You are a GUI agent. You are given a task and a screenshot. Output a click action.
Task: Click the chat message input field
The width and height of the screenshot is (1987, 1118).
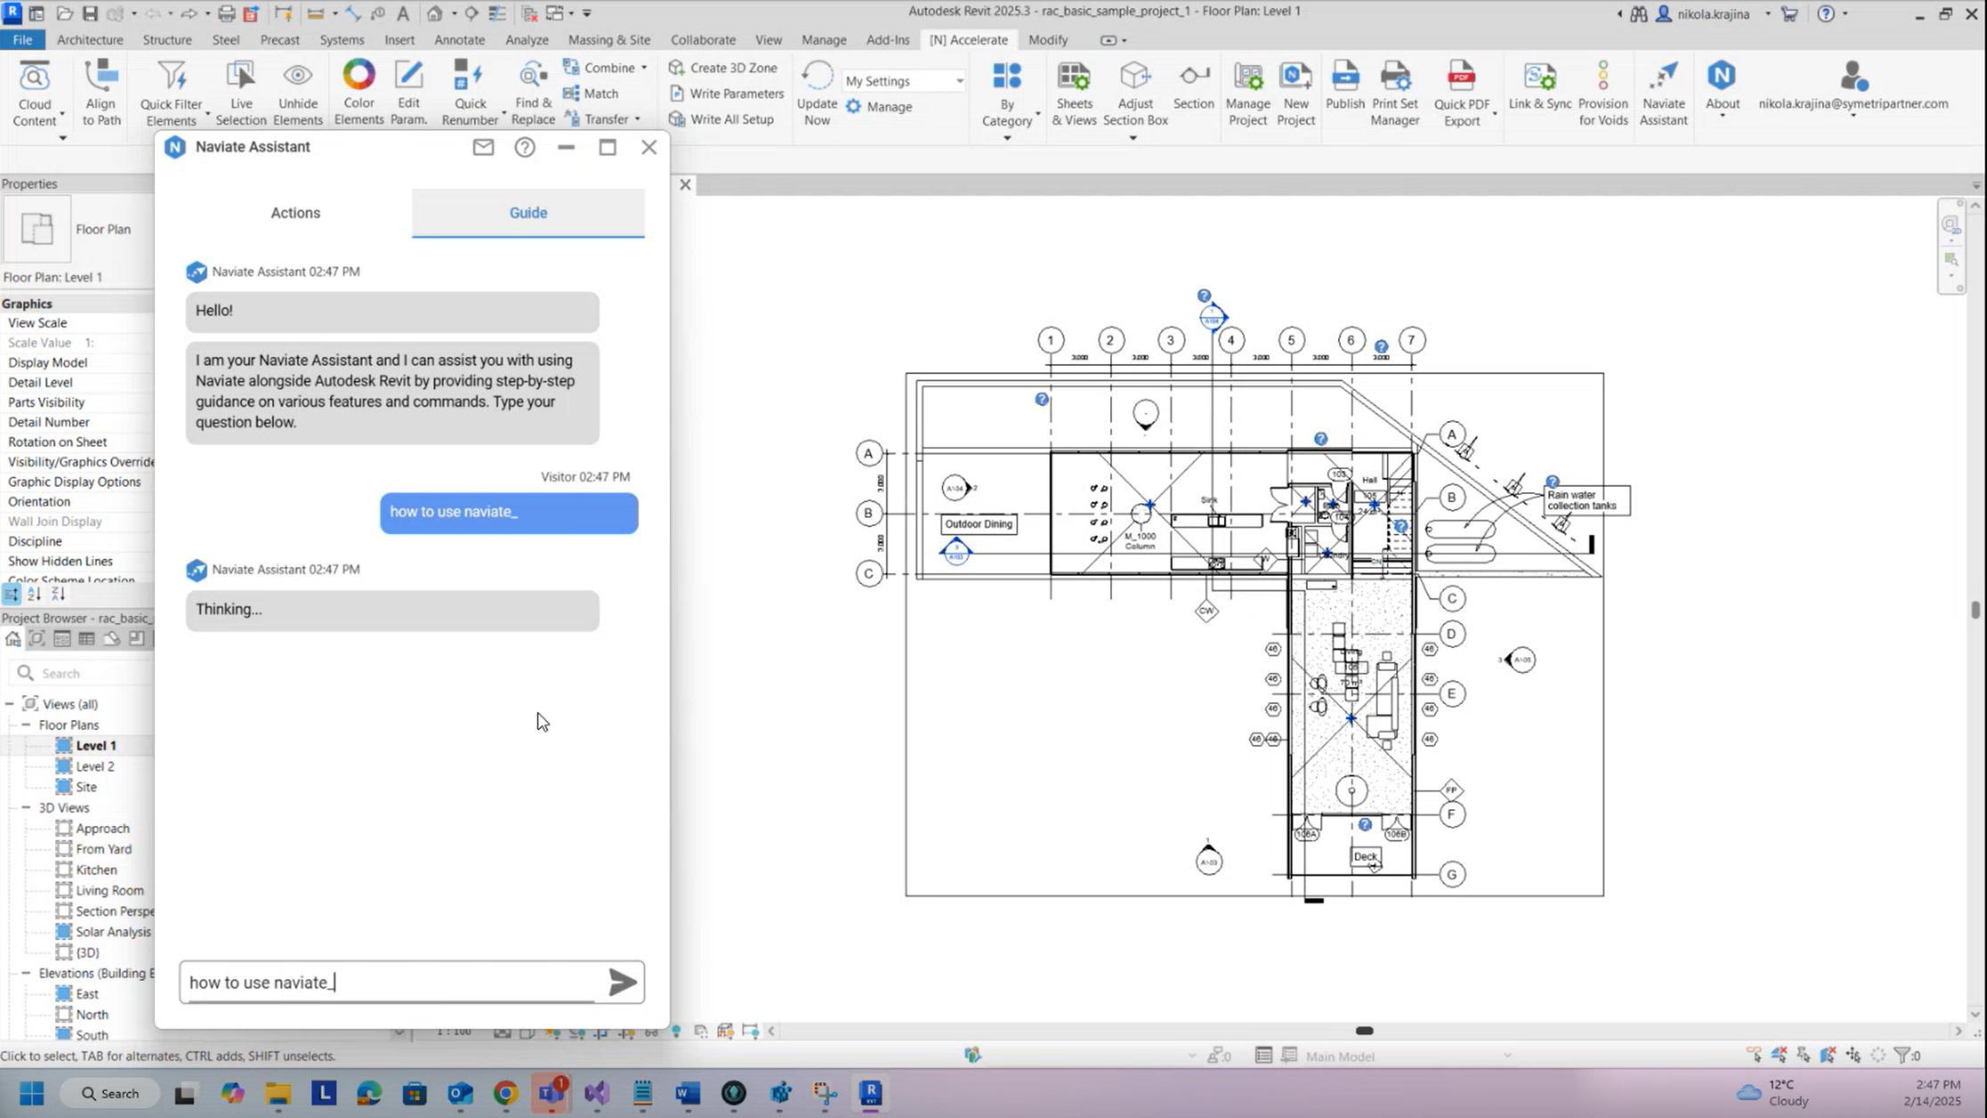tap(392, 982)
